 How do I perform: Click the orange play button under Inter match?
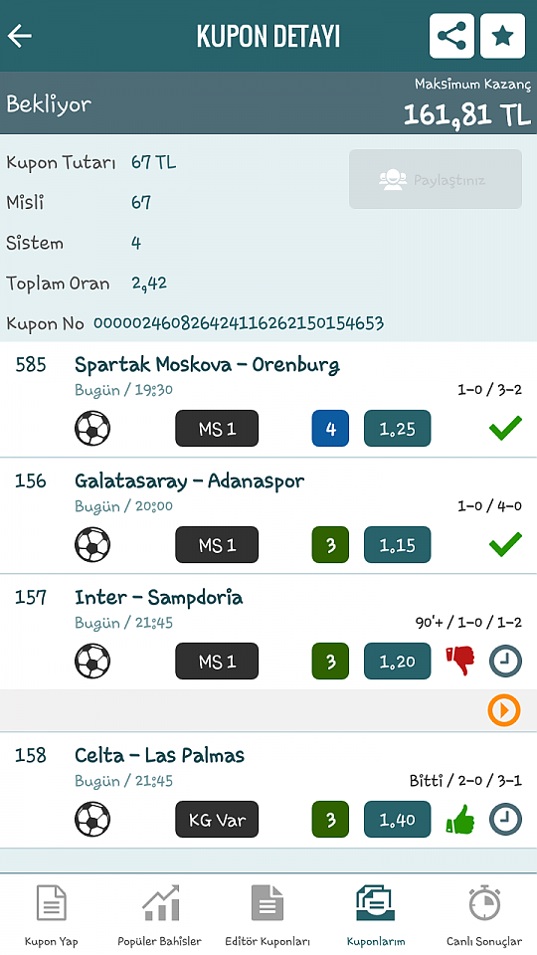(x=504, y=710)
